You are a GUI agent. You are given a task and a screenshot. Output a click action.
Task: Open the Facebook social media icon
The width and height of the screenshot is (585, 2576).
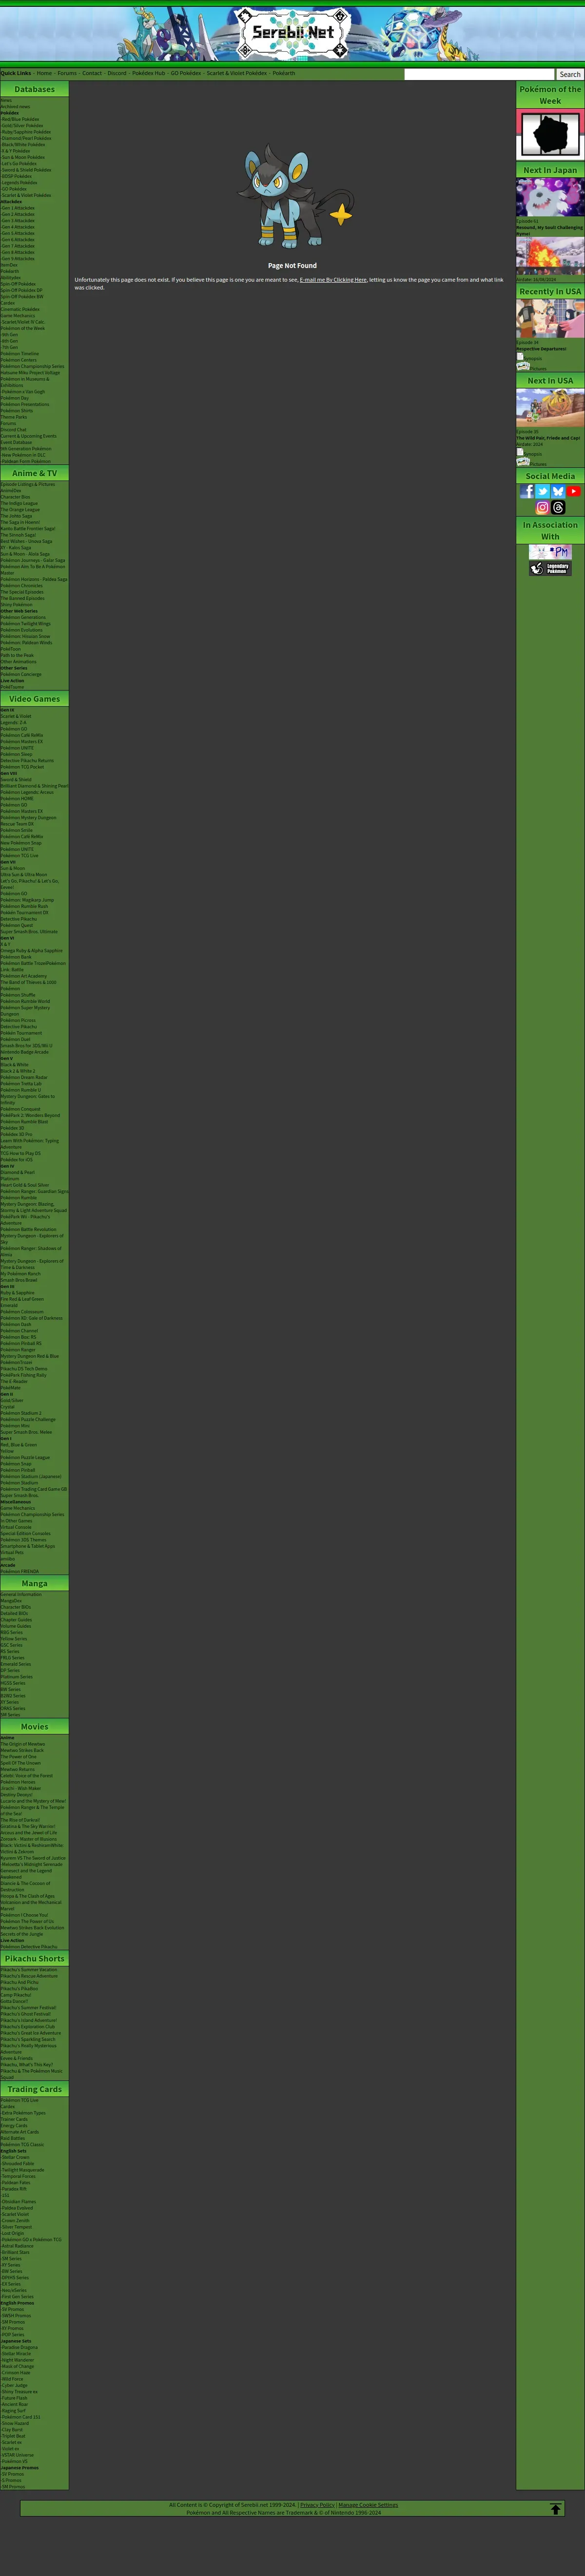tap(527, 491)
